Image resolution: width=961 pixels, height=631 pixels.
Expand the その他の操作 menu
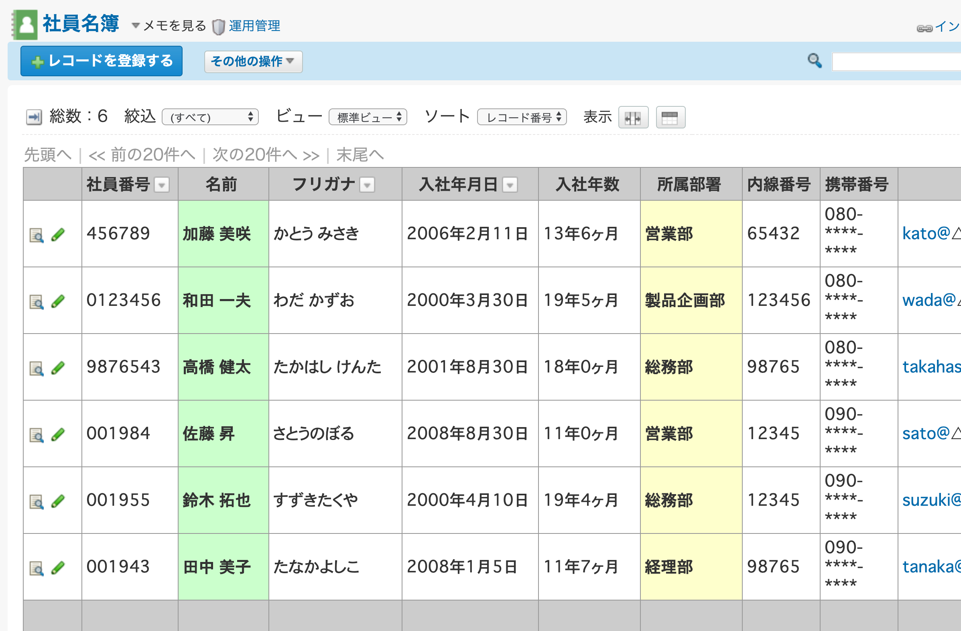point(253,61)
